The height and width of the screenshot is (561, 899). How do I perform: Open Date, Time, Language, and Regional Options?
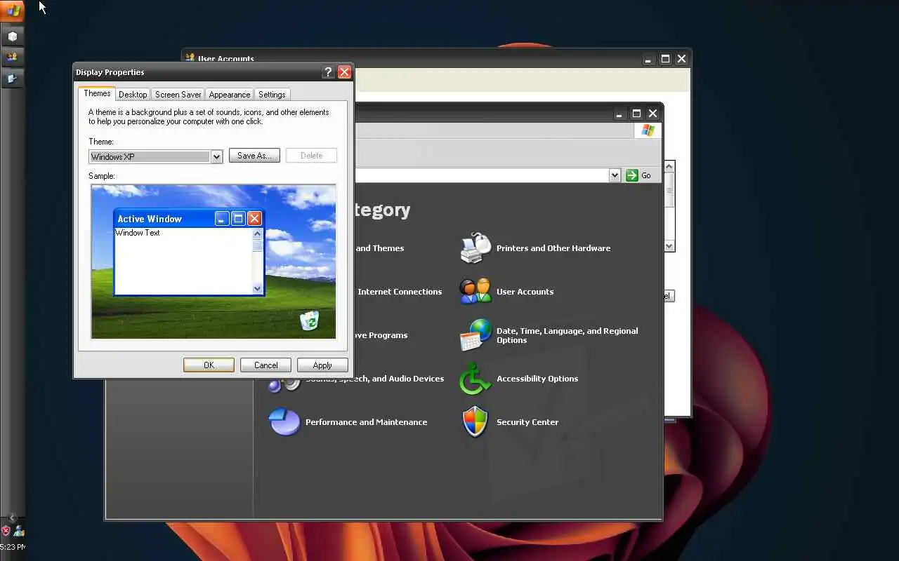(567, 335)
